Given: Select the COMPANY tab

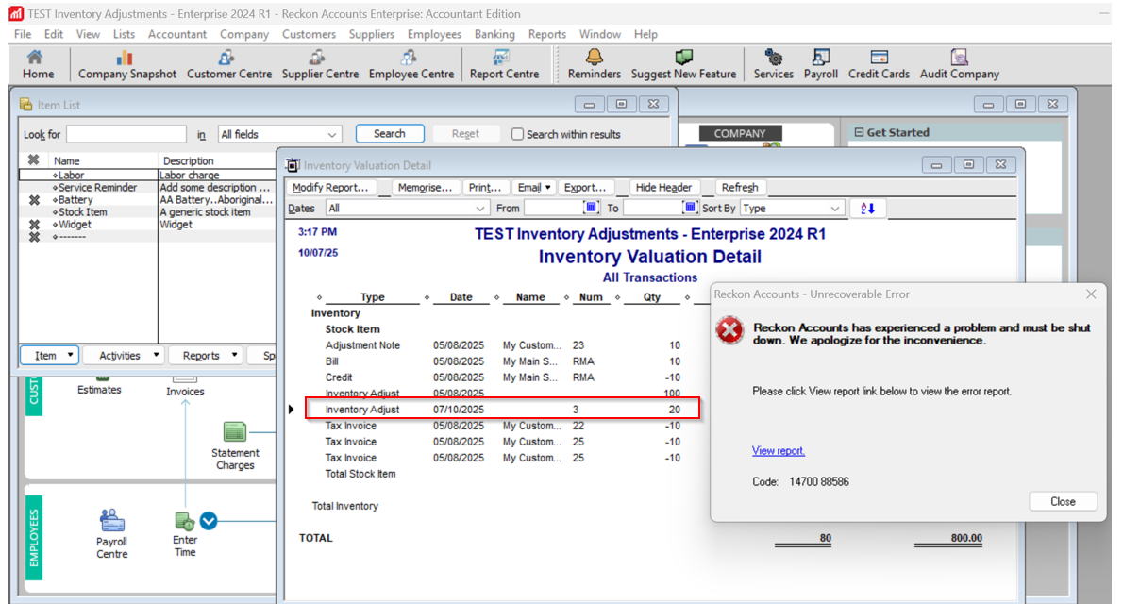Looking at the screenshot, I should [740, 133].
